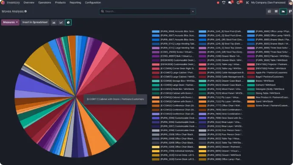Open the user avatar menu
The height and width of the screenshot is (165, 293).
click(290, 3)
